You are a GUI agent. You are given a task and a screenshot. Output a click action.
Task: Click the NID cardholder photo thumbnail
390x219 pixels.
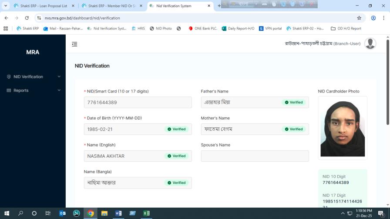(343, 128)
